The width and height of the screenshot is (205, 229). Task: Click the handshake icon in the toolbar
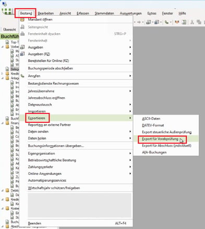[x=177, y=22]
